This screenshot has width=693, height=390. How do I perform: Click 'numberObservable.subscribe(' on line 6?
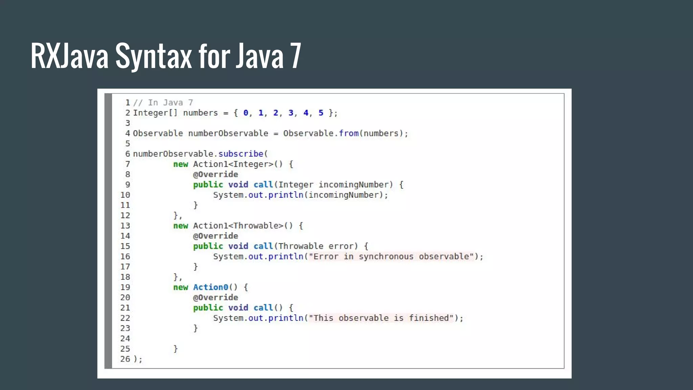click(200, 154)
